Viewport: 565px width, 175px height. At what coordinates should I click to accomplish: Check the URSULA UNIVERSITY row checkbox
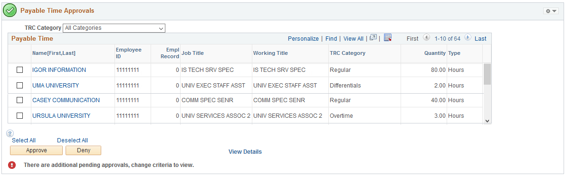click(20, 115)
